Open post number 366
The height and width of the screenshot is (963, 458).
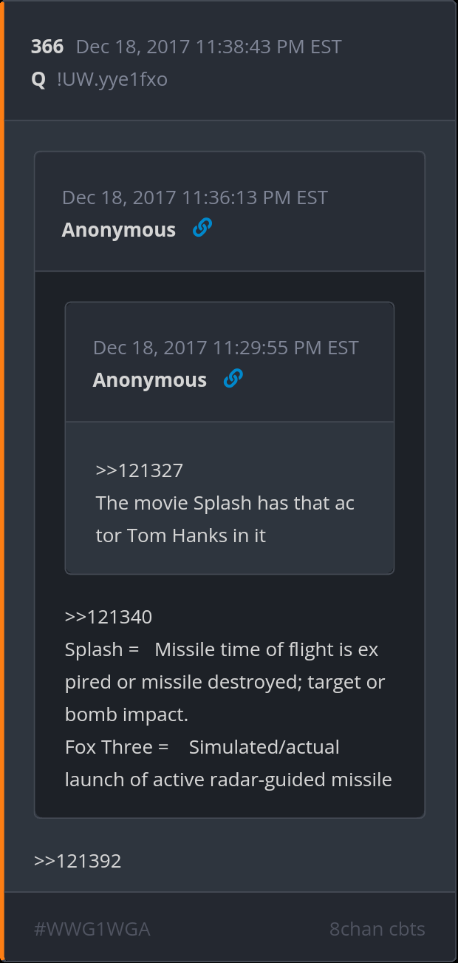(47, 47)
